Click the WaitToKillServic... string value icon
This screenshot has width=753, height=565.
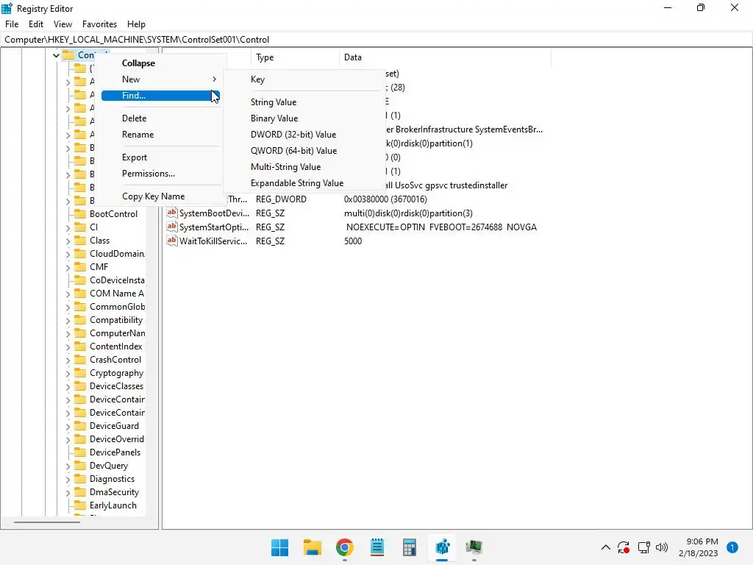172,241
